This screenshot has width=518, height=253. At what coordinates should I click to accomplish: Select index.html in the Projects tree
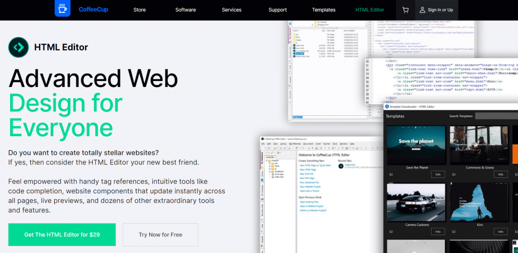(x=279, y=177)
